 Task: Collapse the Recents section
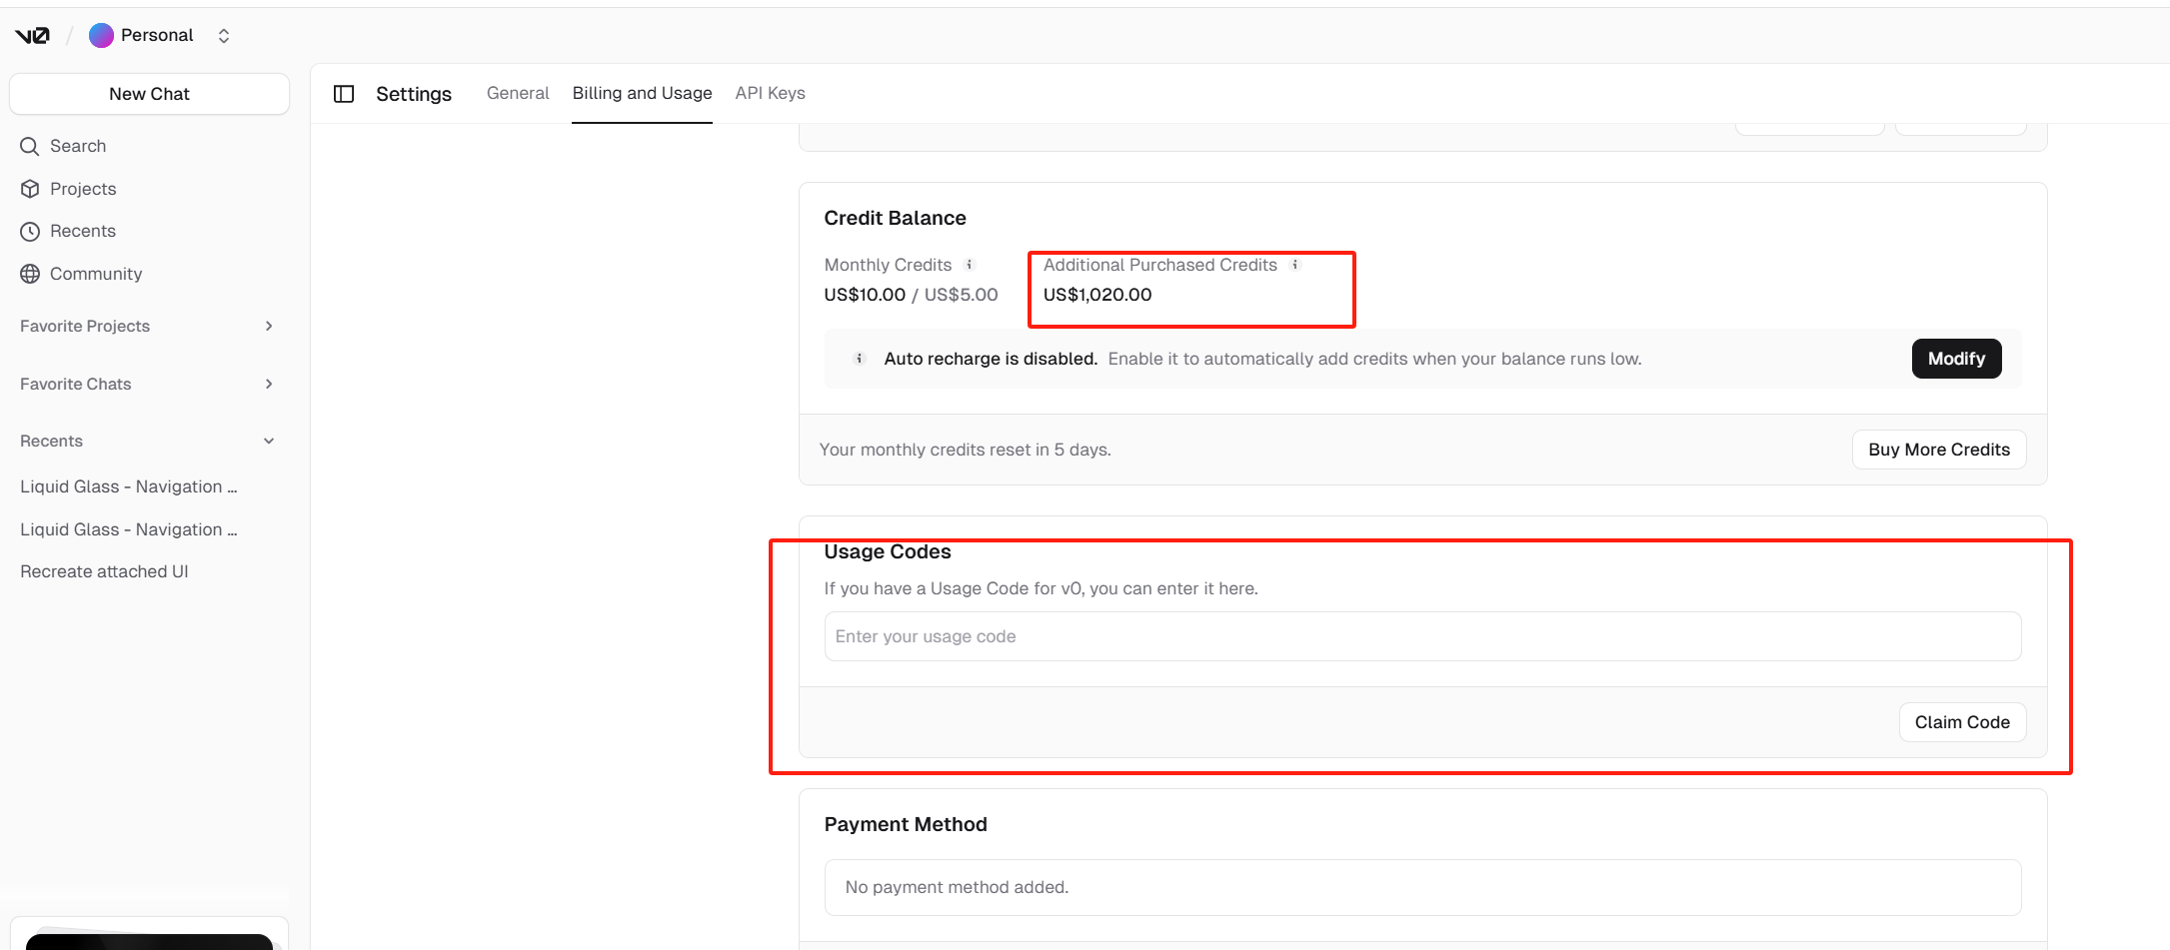pos(269,442)
